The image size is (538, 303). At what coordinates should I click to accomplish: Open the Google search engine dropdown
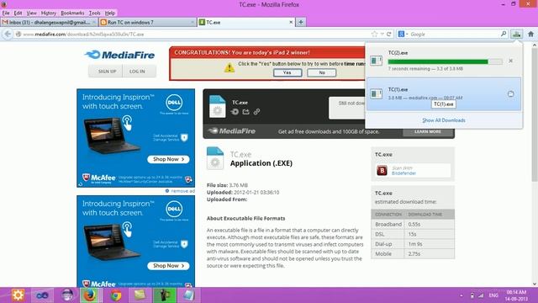click(403, 34)
